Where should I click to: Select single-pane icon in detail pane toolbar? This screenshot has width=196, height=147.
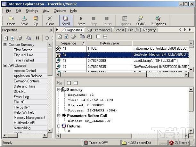pyautogui.click(x=69, y=83)
